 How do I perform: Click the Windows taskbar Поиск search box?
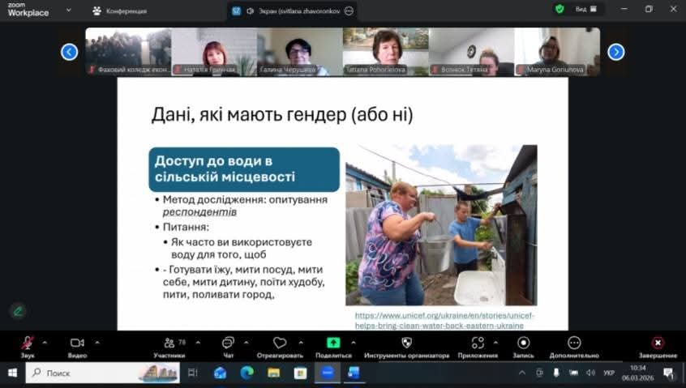coord(89,373)
